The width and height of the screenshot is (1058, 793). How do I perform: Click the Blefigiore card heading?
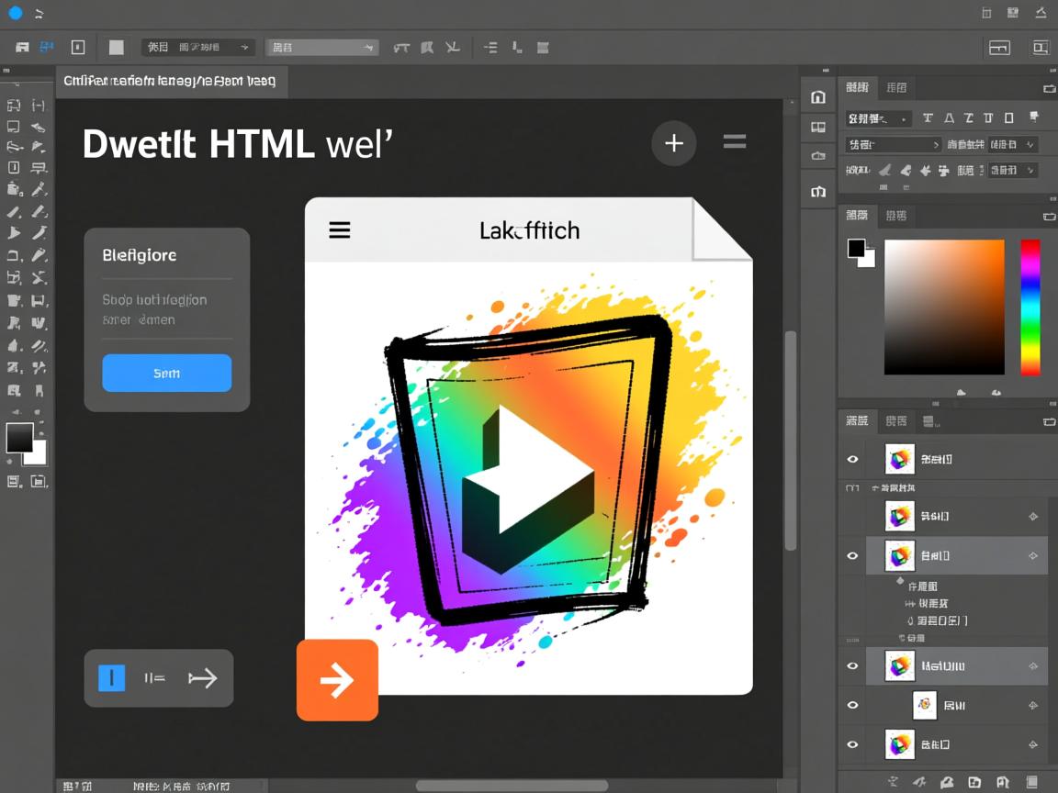140,255
